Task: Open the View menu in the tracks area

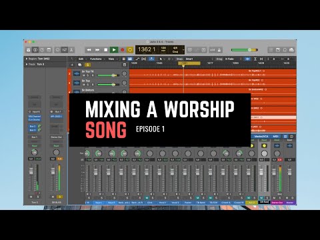Action: [x=113, y=59]
